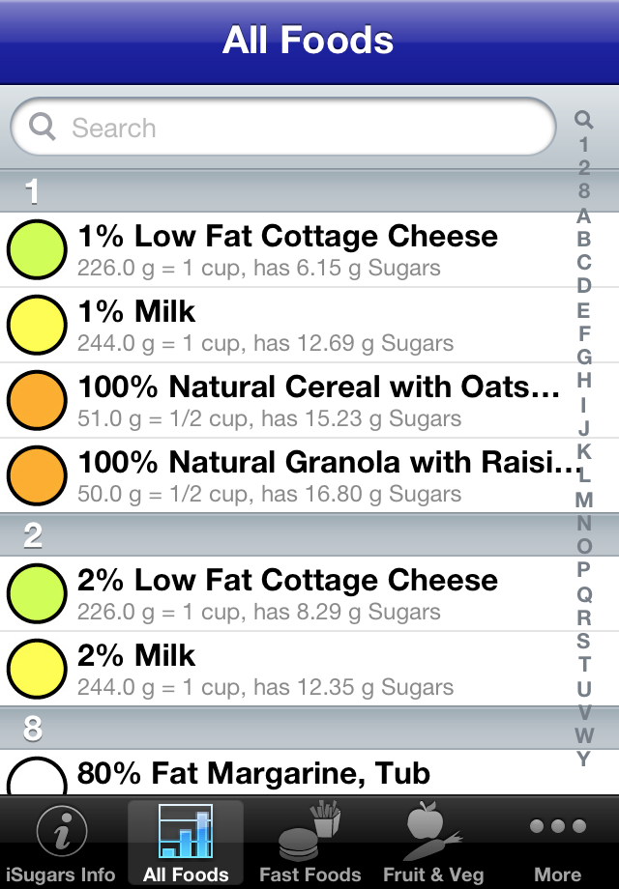
Task: Jump to letter A in the index
Action: 583,215
